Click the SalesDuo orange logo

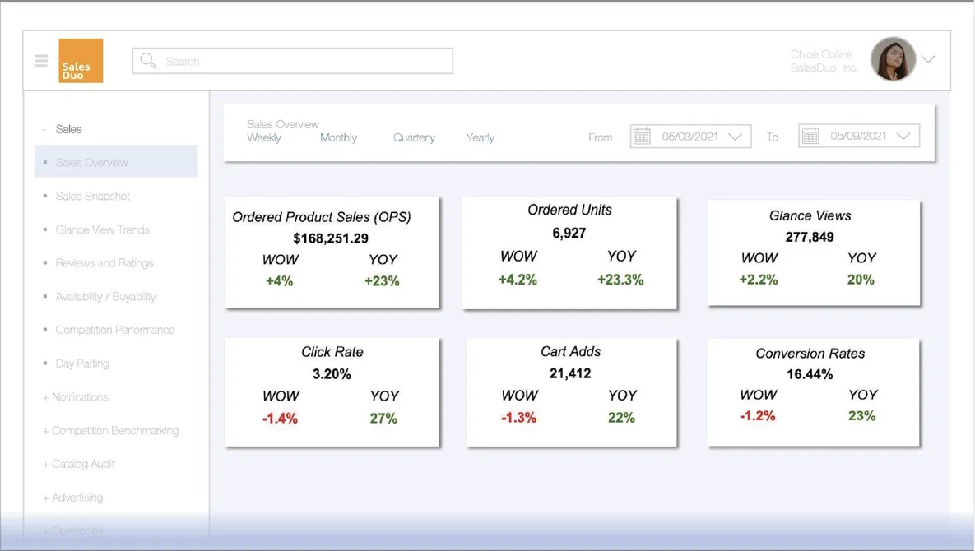81,61
